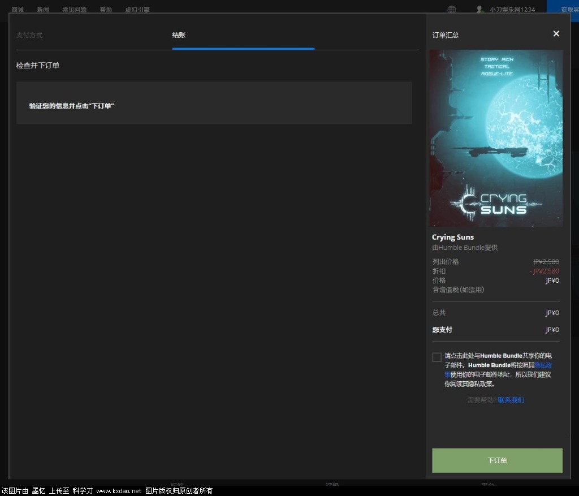Click the Crying Suns game title
Screen dimensions: 579x496
[x=453, y=237]
